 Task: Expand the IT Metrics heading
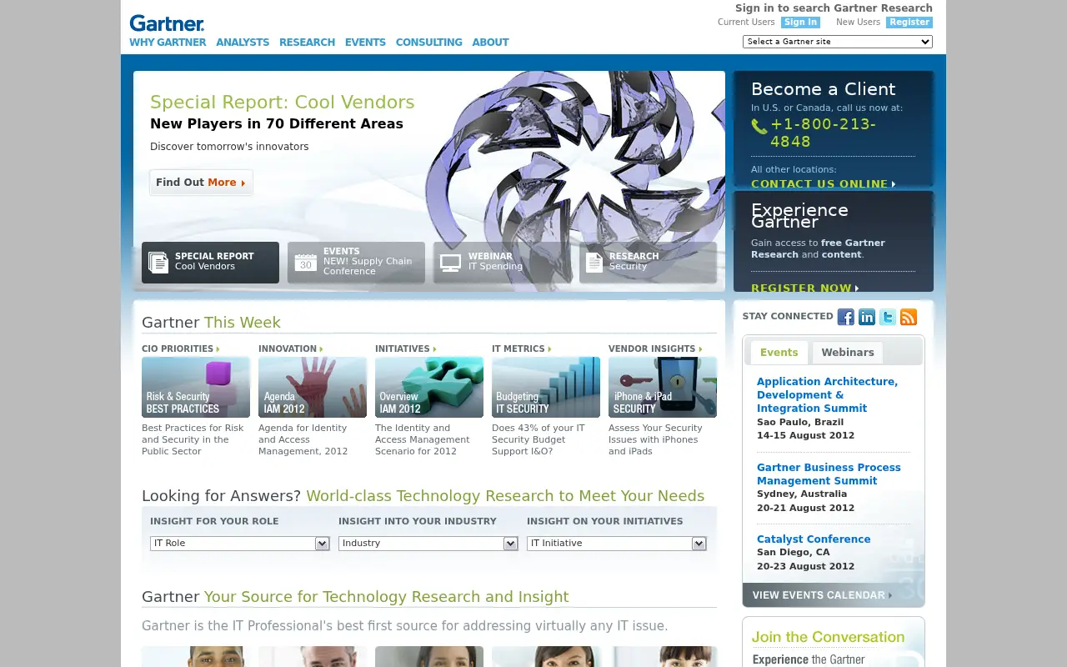[522, 349]
